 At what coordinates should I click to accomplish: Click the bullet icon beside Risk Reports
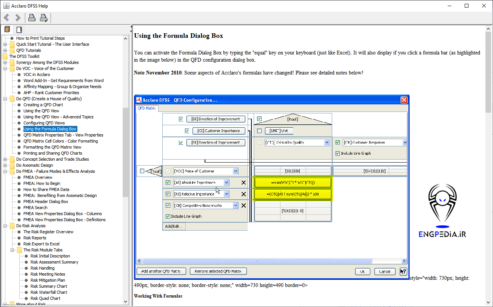[19, 238]
